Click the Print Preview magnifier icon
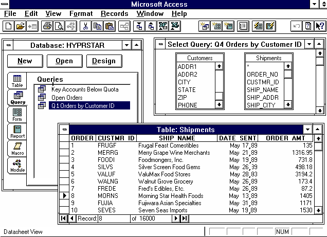The height and width of the screenshot is (237, 327). coord(59,26)
